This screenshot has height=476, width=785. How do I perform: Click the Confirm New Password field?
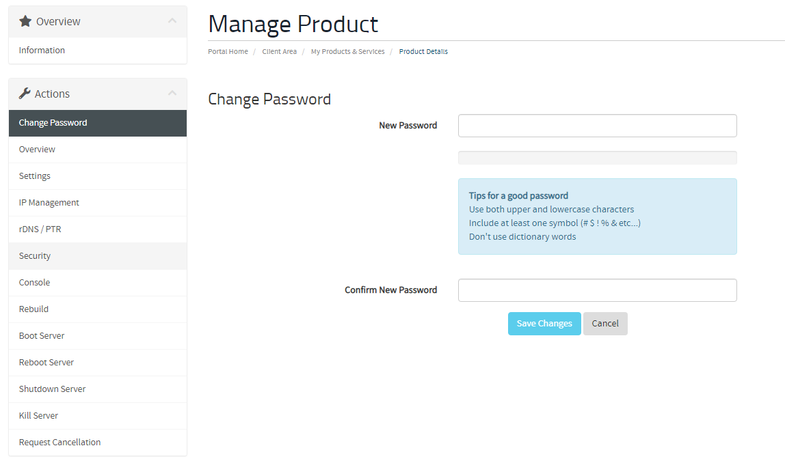[x=597, y=290]
